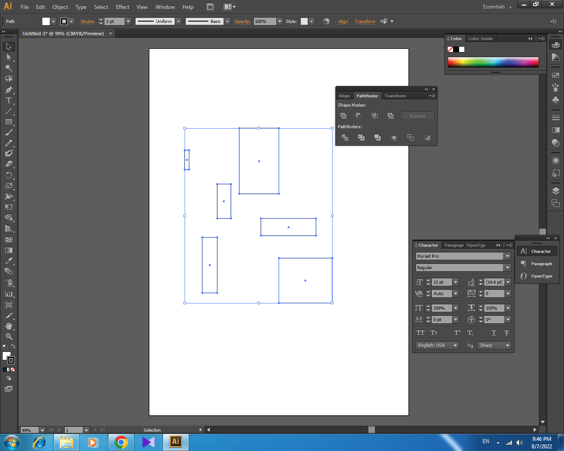Open the language dropdown English: USA
The width and height of the screenshot is (564, 451).
tap(455, 346)
